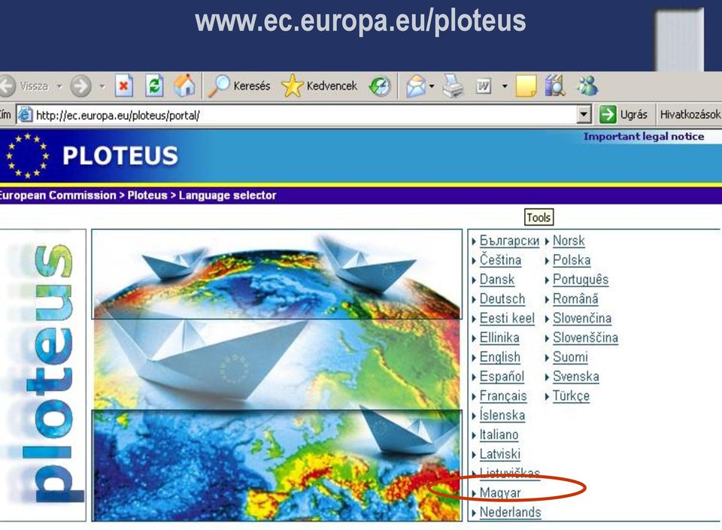The image size is (722, 530).
Task: Expand the address bar URL dropdown
Action: 584,114
